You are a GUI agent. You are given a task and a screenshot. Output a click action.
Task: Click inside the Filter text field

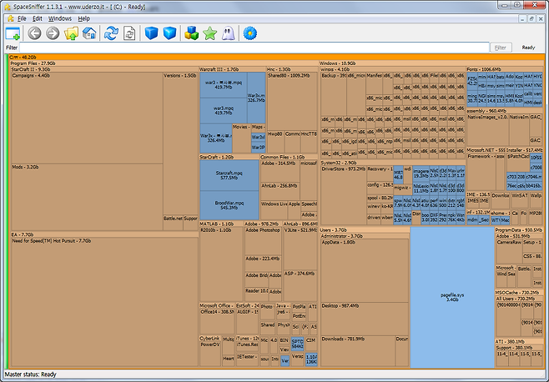[x=254, y=48]
